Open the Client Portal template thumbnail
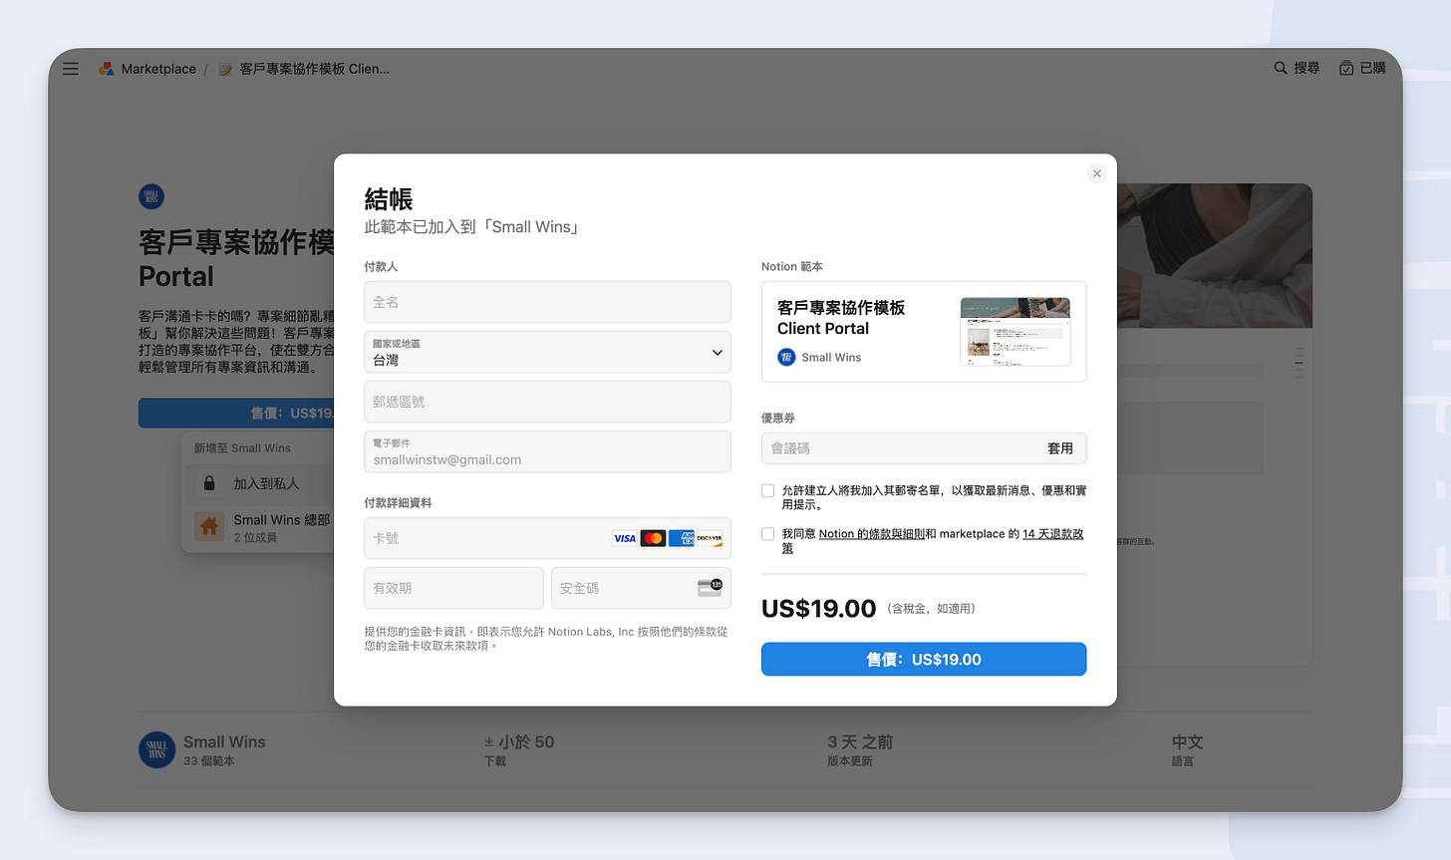The height and width of the screenshot is (860, 1451). 1015,332
